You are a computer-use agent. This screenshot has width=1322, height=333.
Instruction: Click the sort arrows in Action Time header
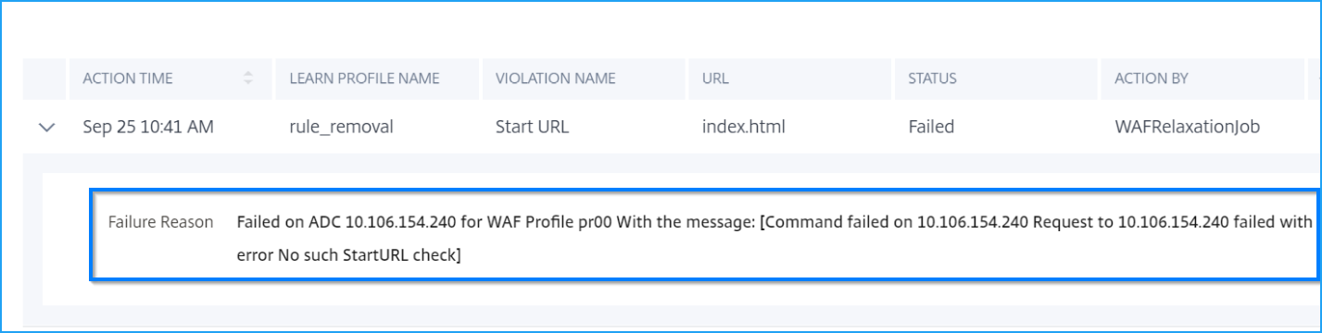[247, 79]
